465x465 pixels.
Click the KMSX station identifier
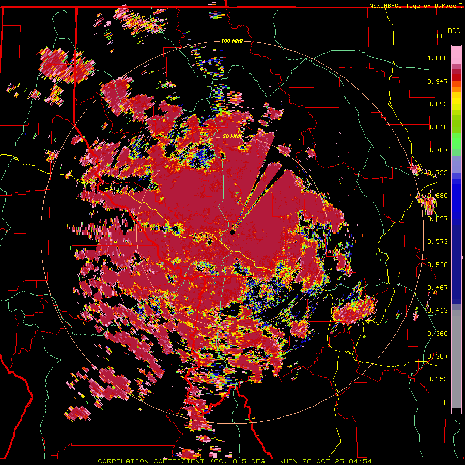tap(289, 461)
